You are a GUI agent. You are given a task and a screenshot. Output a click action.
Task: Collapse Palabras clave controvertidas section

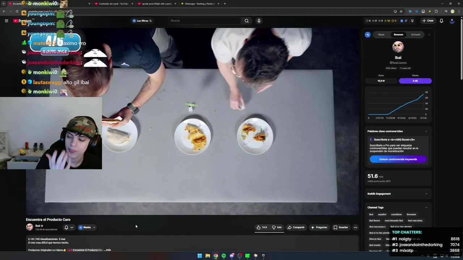pos(426,131)
